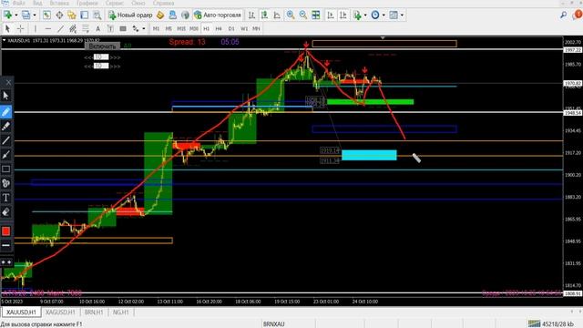Viewport: 583px width, 328px height.
Task: Select the overlay arrow pointer tool
Action: pyautogui.click(x=6, y=96)
